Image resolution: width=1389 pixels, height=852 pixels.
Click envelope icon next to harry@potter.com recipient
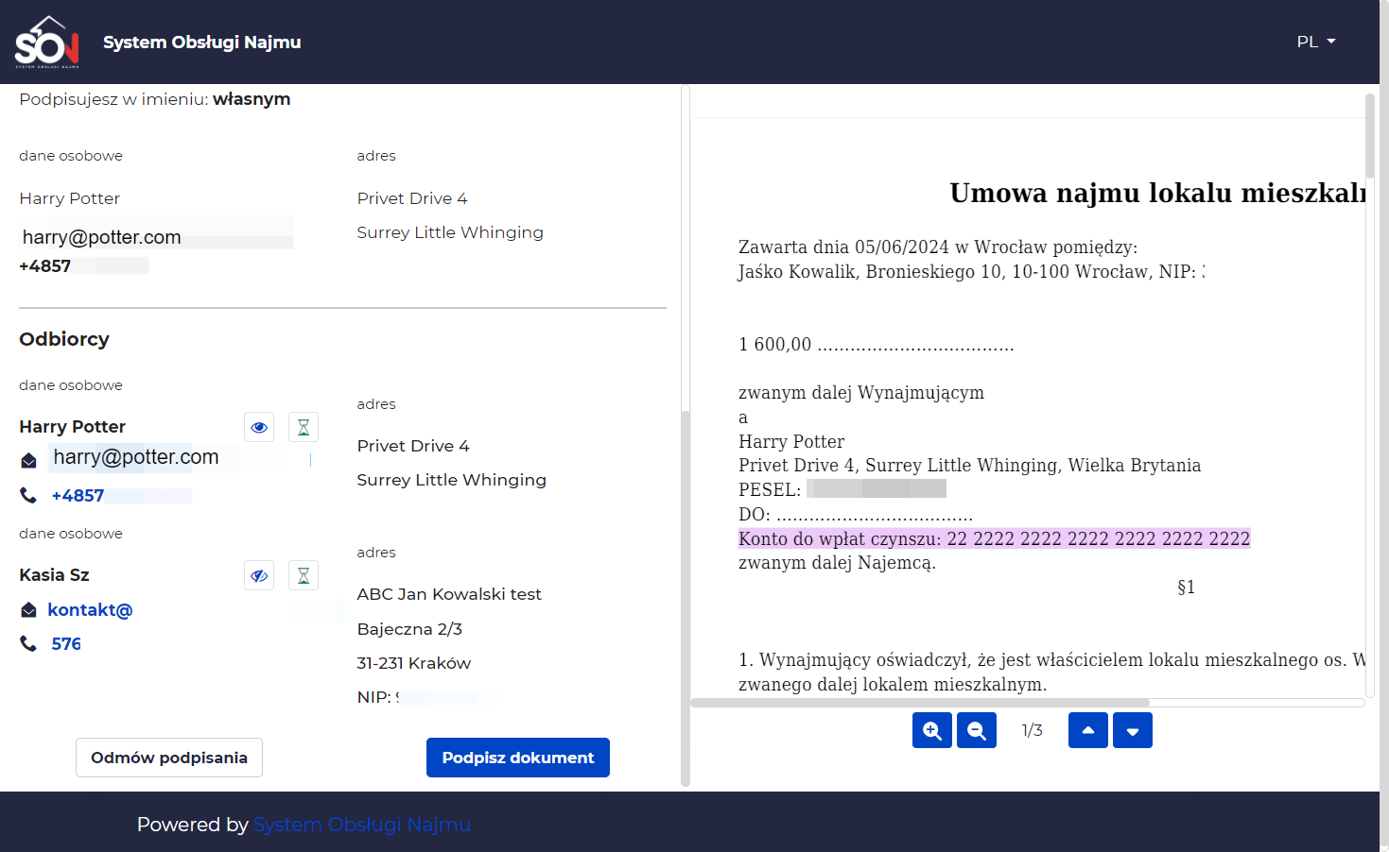click(28, 460)
